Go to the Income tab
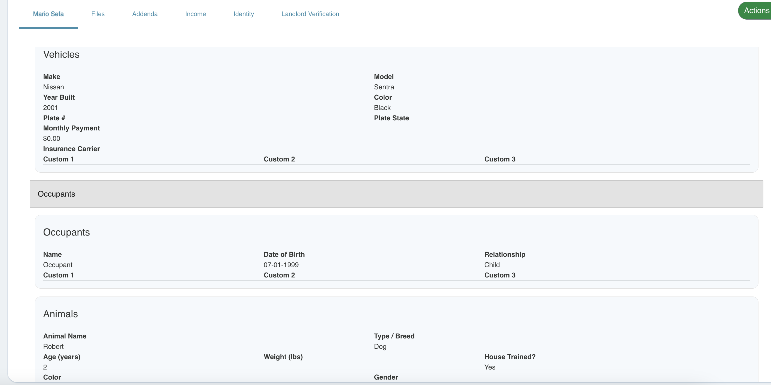Image resolution: width=771 pixels, height=385 pixels. (195, 14)
